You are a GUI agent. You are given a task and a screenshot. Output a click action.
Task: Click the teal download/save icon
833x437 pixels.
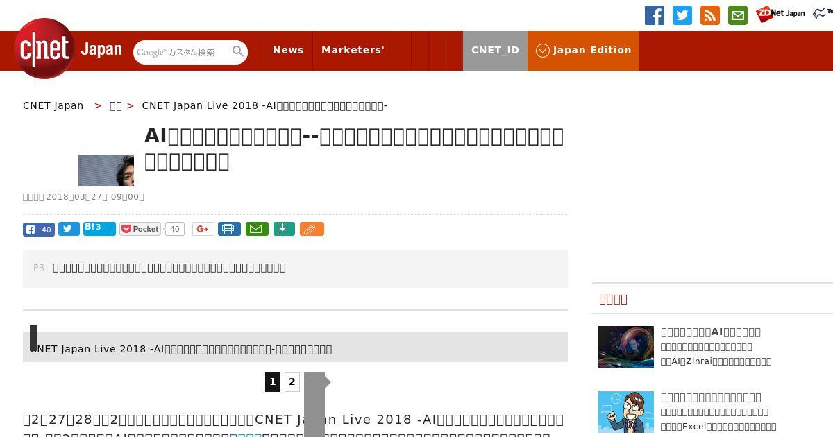(284, 229)
